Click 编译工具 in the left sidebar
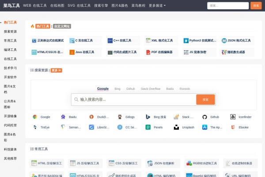Image resolution: width=265 pixels, height=177 pixels. coord(10,50)
